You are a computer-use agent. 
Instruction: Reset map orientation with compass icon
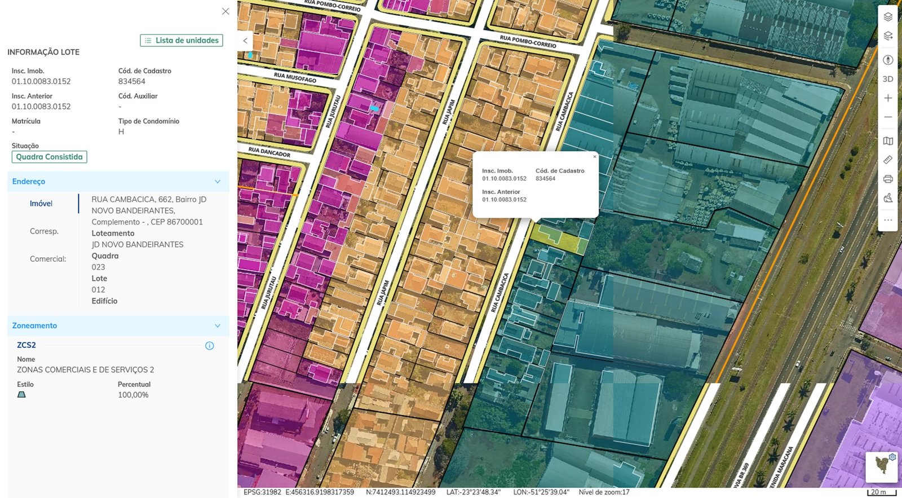[x=888, y=60]
